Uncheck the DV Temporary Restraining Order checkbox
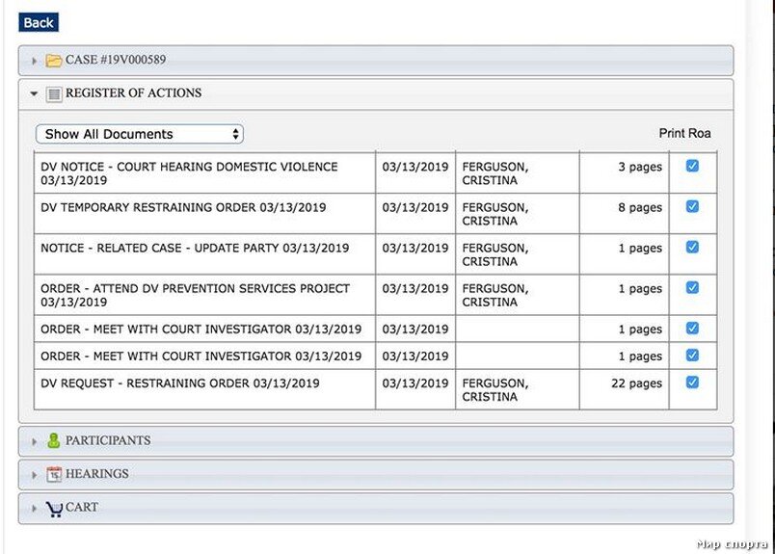The width and height of the screenshot is (775, 554). [692, 206]
